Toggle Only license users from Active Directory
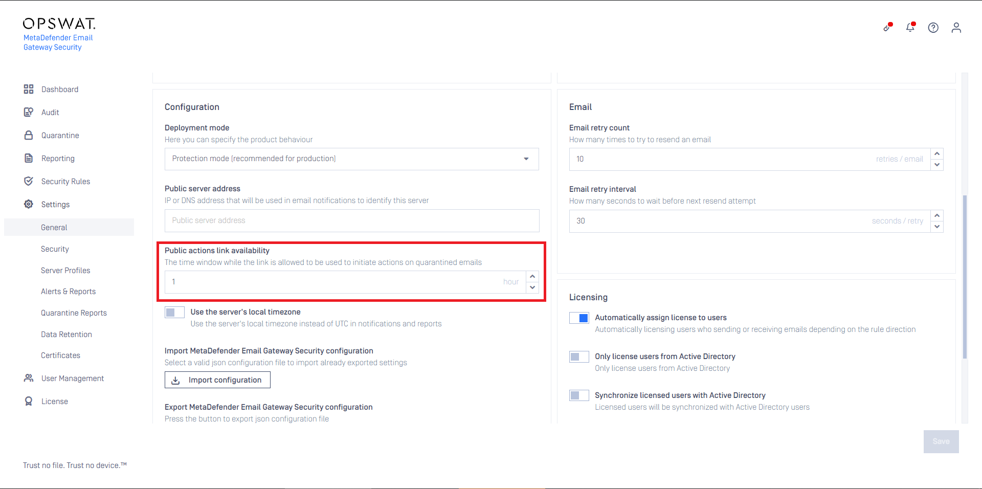The width and height of the screenshot is (982, 489). pos(579,357)
